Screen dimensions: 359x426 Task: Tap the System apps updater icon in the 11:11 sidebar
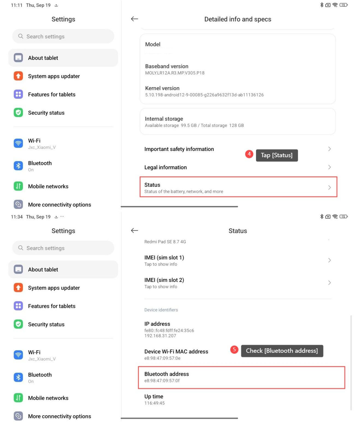click(x=18, y=76)
